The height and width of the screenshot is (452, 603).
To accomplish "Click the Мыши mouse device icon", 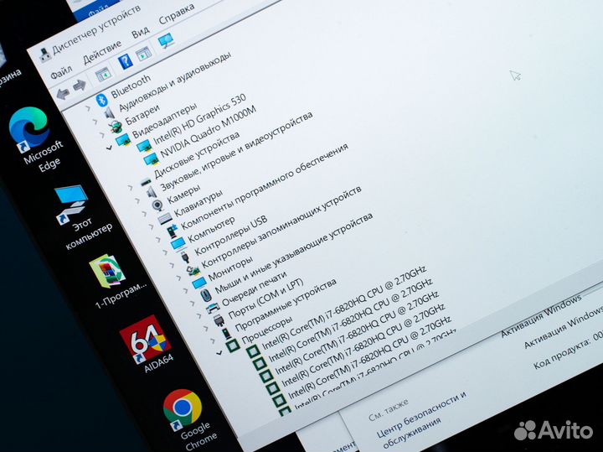I will coord(206,295).
